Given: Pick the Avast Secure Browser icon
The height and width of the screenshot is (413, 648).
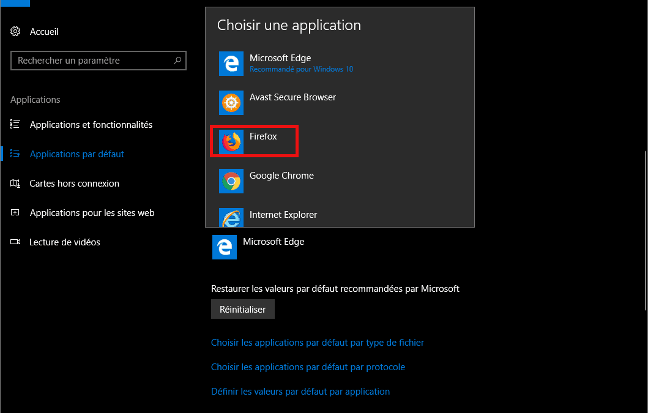Looking at the screenshot, I should click(x=231, y=103).
